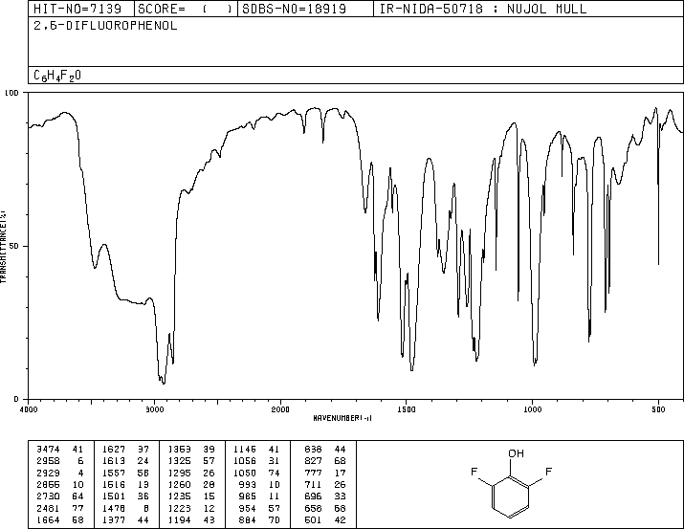Select peak table value 1377
The image size is (684, 529).
click(x=114, y=520)
